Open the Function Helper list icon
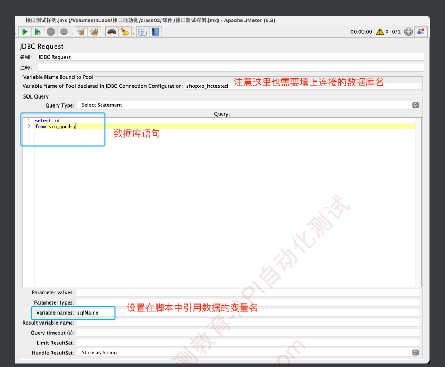Screen dimensions: 445x367 click(x=142, y=32)
